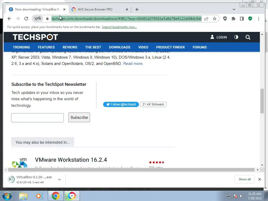Open the DOWNLOADS menu item
Viewport: 268px width, 201px height.
pyautogui.click(x=120, y=47)
